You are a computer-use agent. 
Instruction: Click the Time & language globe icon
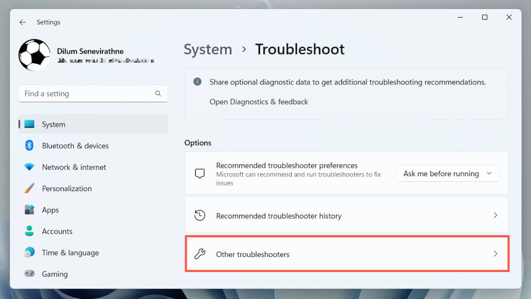tap(30, 252)
